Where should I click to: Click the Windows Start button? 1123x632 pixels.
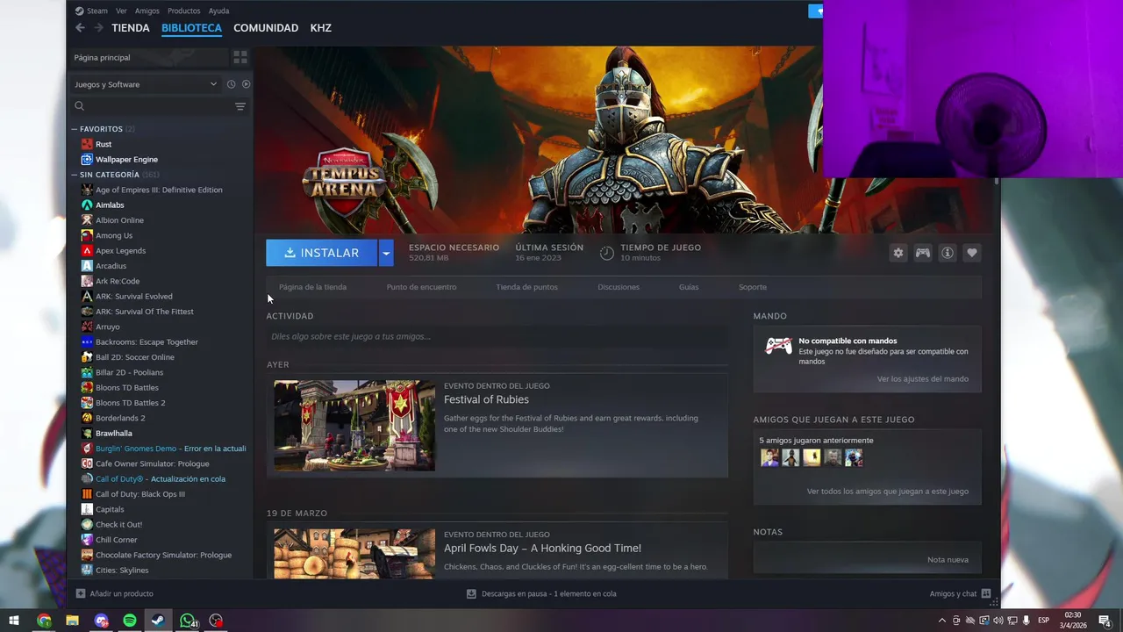[14, 621]
